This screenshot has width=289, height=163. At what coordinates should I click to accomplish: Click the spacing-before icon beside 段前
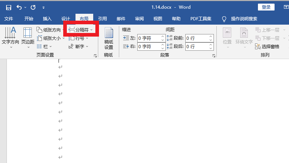coord(169,38)
